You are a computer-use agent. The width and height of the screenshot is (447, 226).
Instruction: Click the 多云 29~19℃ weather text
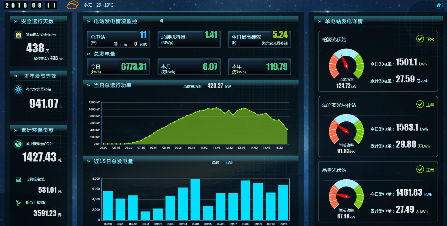(98, 5)
